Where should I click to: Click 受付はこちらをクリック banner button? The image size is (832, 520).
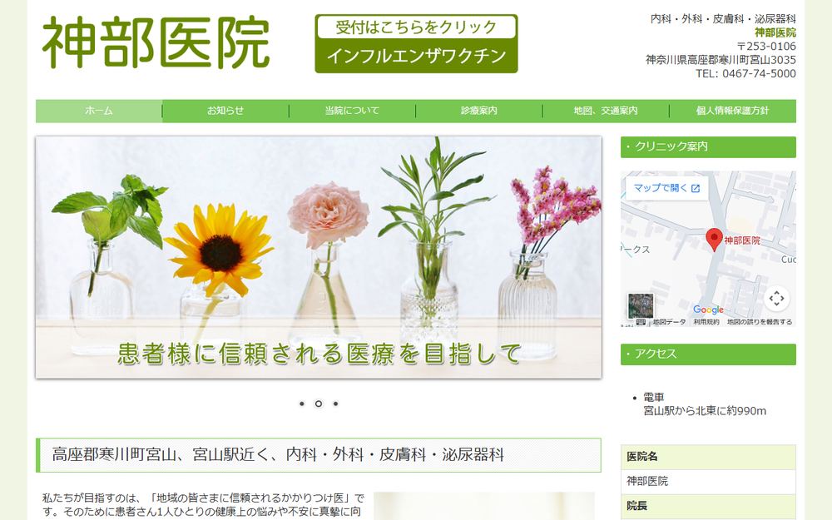(x=416, y=27)
